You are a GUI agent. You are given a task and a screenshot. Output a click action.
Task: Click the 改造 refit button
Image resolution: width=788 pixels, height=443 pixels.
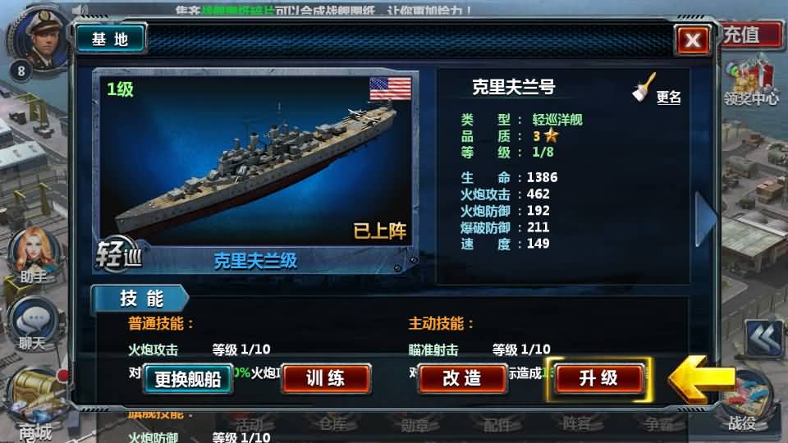pos(462,379)
